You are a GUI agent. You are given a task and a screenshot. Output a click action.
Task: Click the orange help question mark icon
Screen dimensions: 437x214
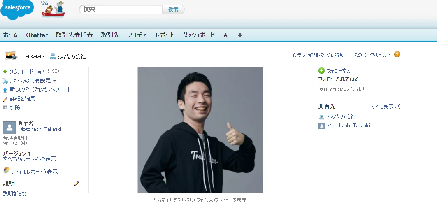[x=397, y=54]
